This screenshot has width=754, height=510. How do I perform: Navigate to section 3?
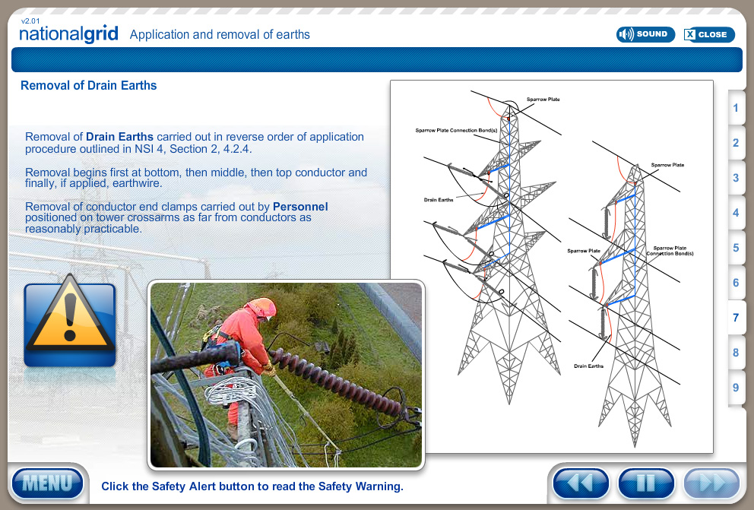[x=735, y=178]
